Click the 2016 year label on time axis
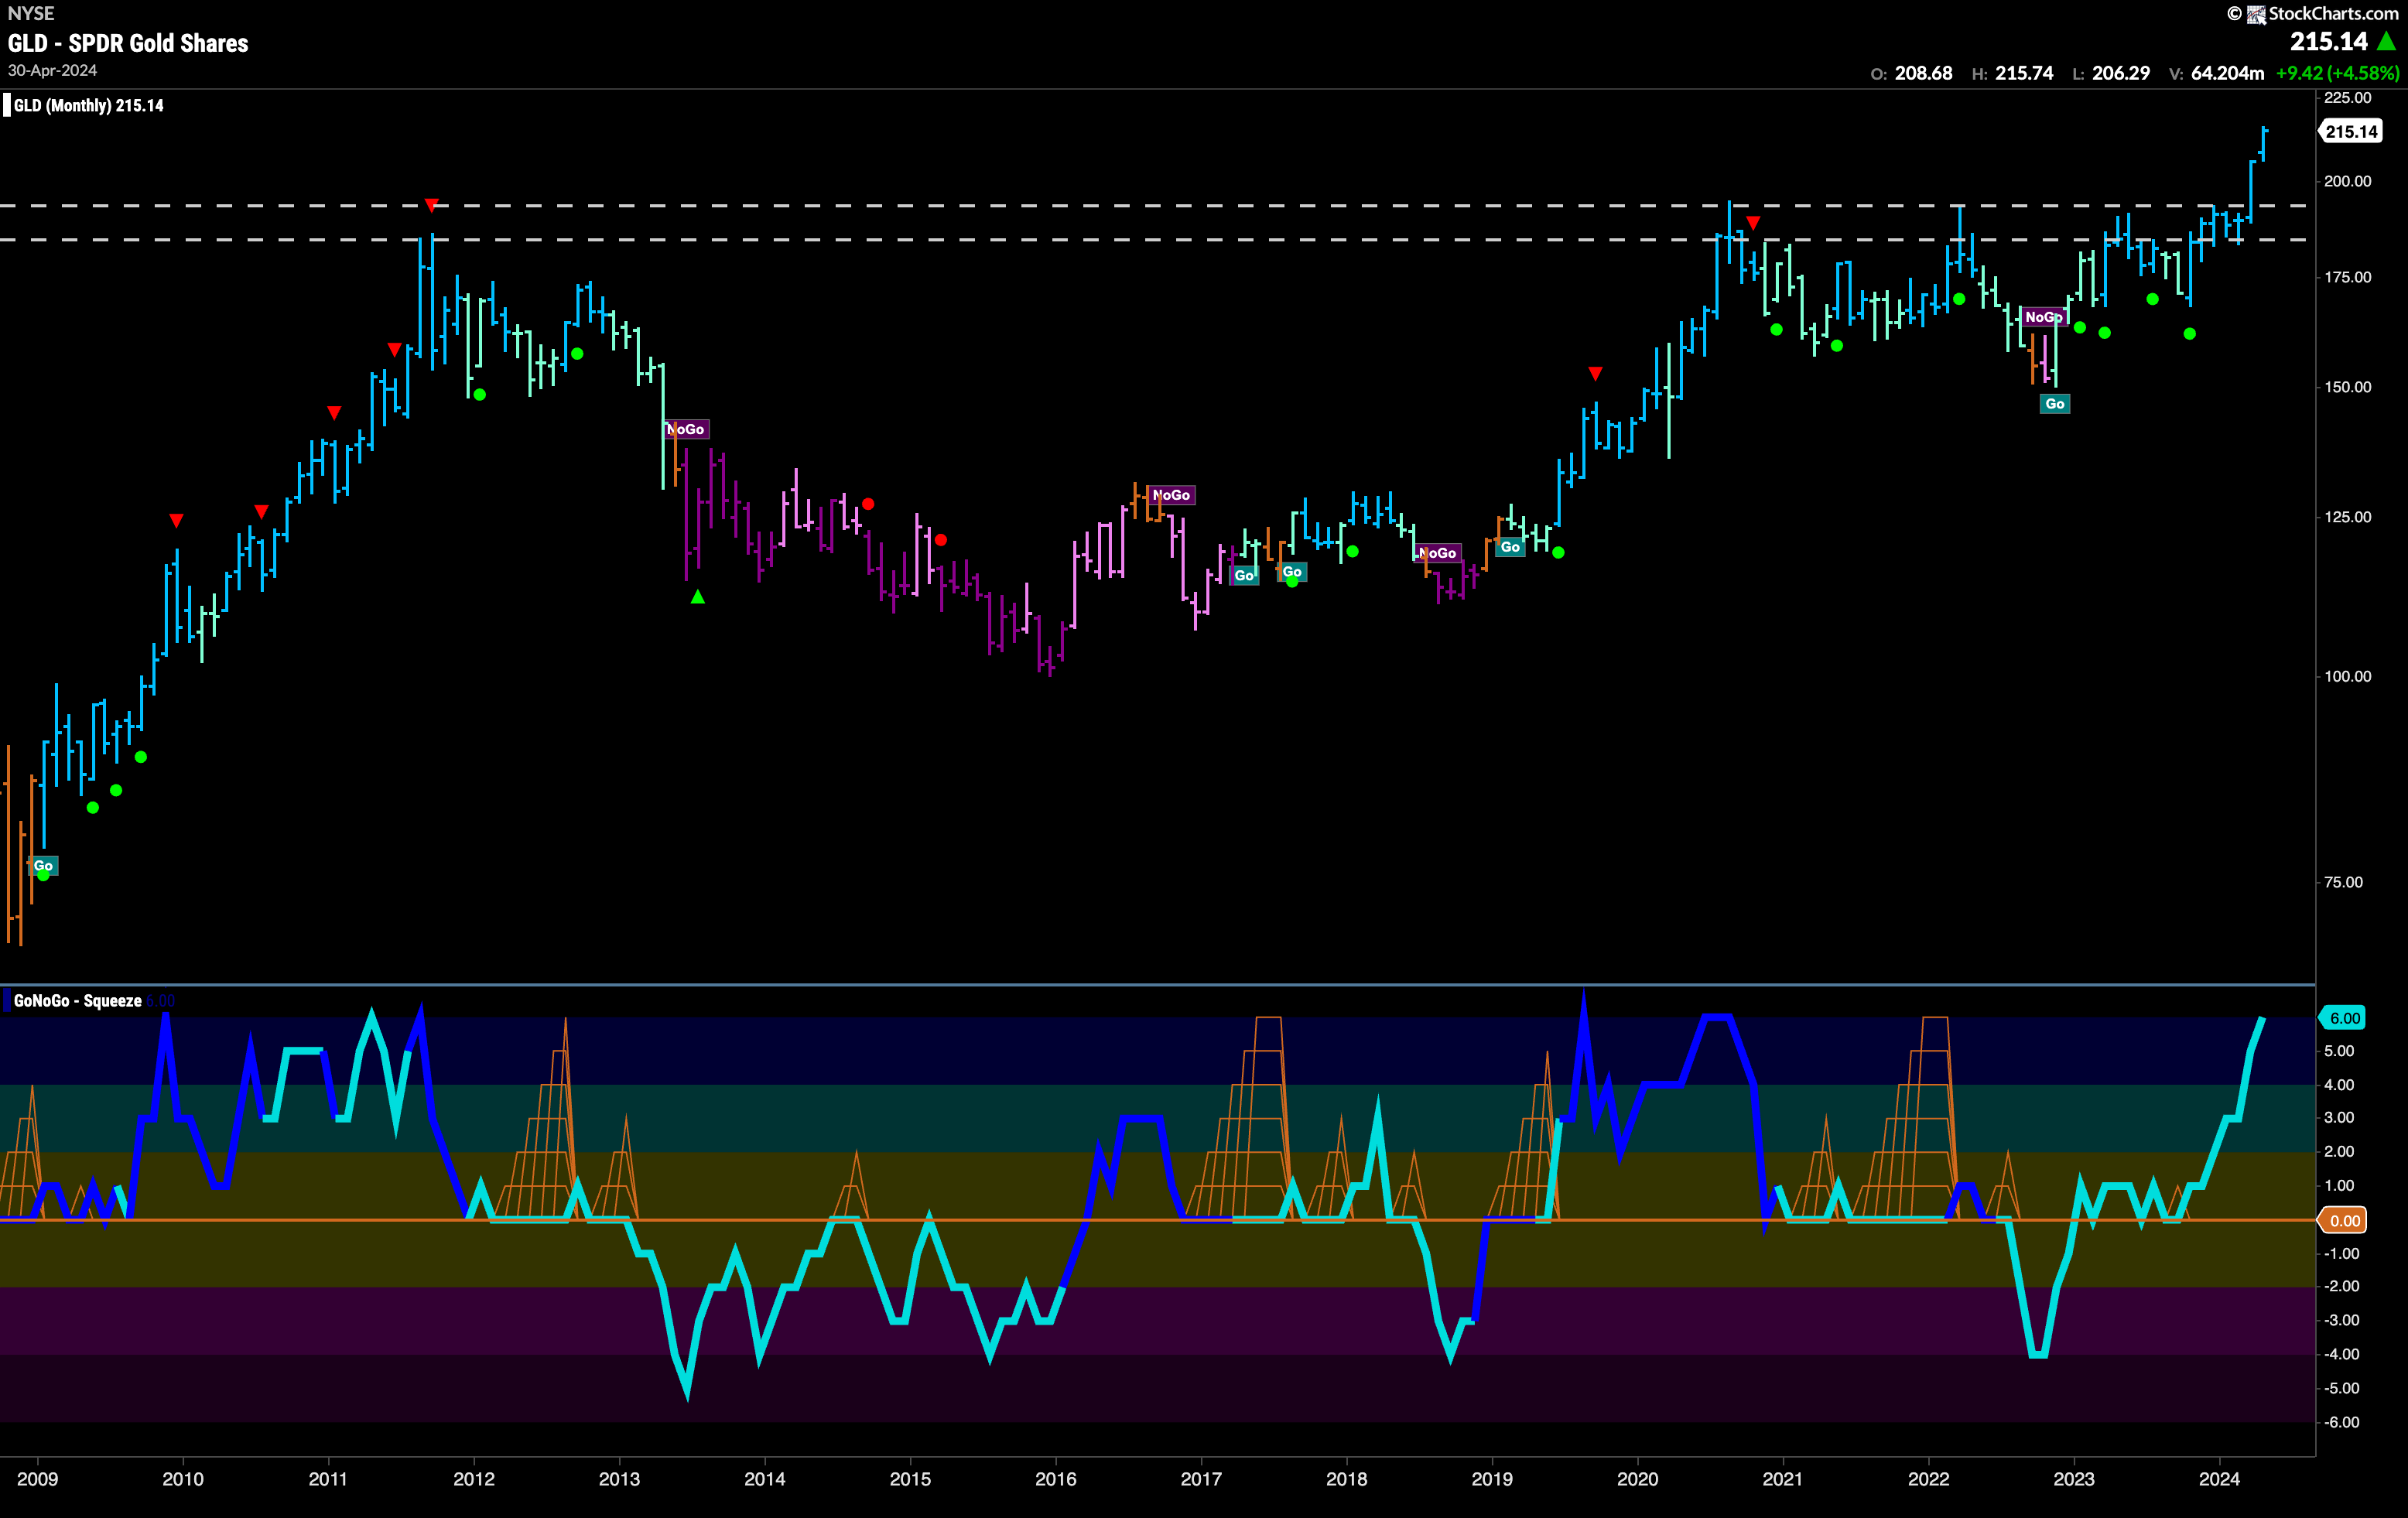Image resolution: width=2408 pixels, height=1518 pixels. tap(1056, 1479)
